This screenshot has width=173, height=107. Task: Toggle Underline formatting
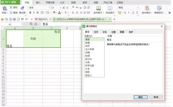tap(37, 13)
